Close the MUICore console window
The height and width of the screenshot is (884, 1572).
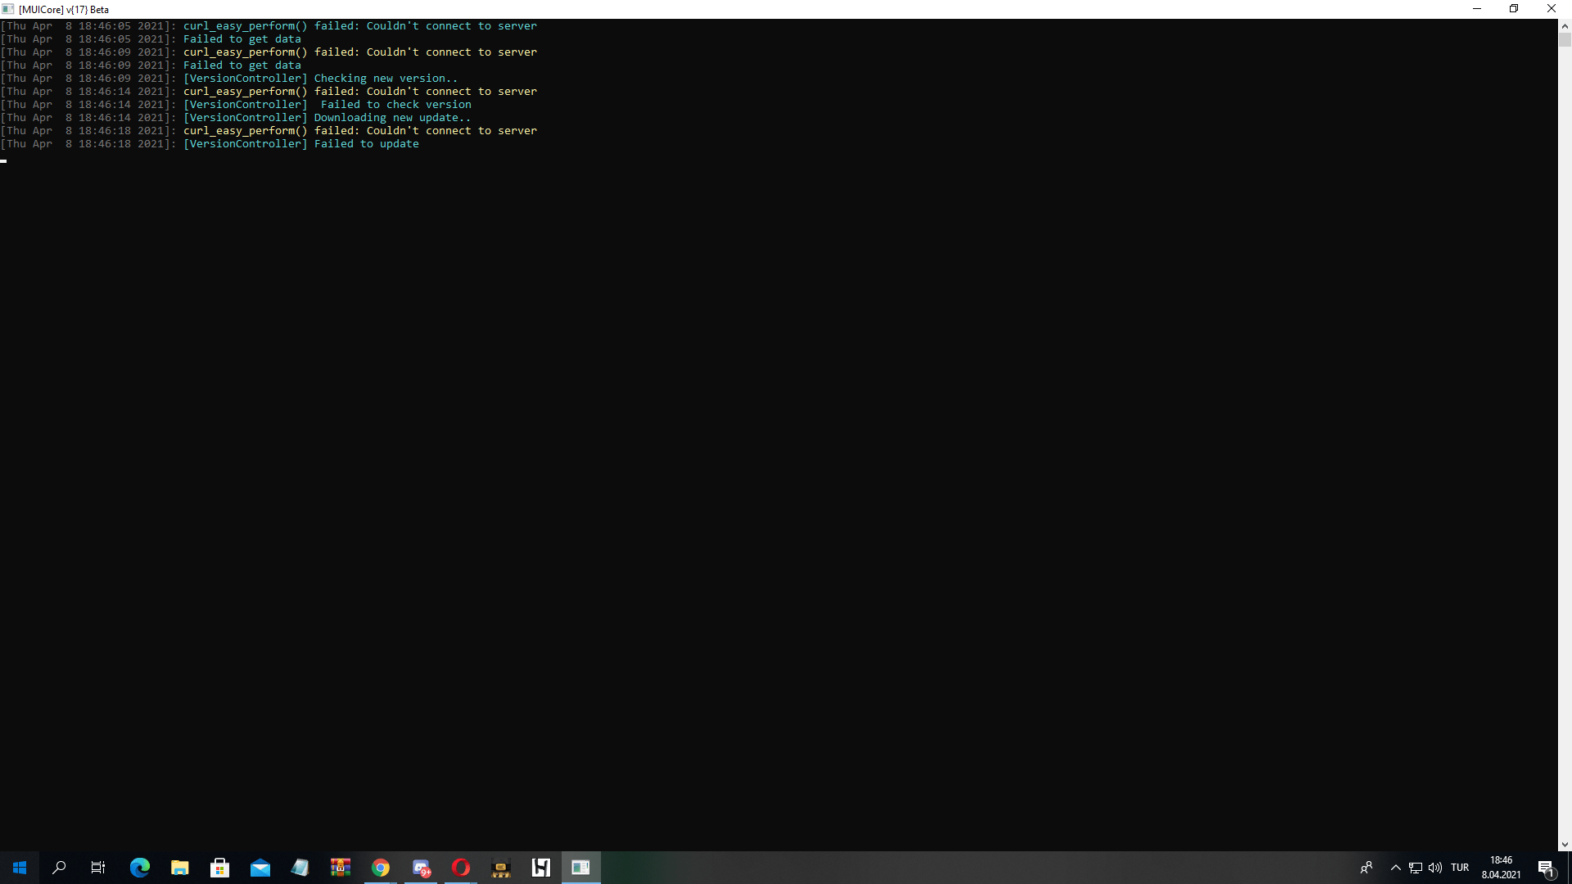click(x=1552, y=9)
